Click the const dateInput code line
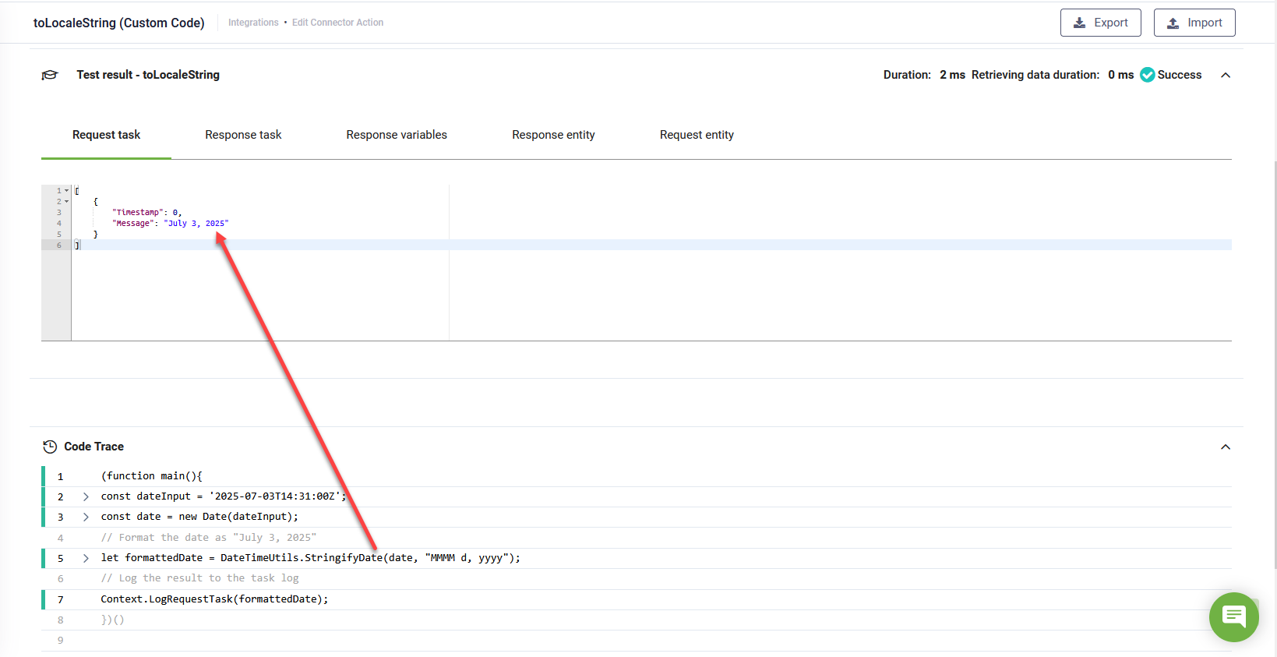 pos(223,496)
